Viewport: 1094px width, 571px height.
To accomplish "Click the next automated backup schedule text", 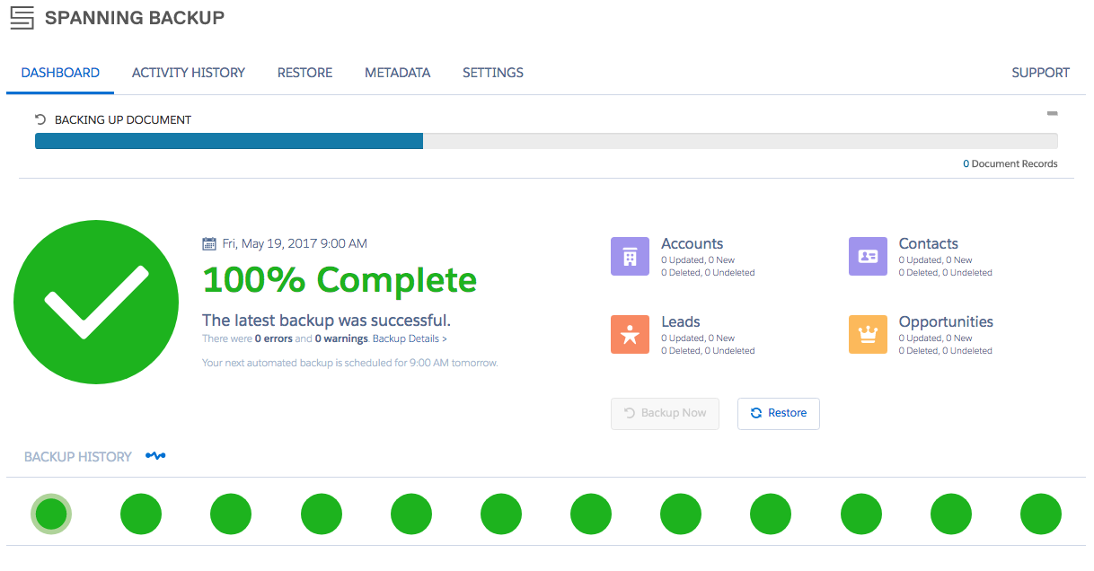I will [349, 363].
